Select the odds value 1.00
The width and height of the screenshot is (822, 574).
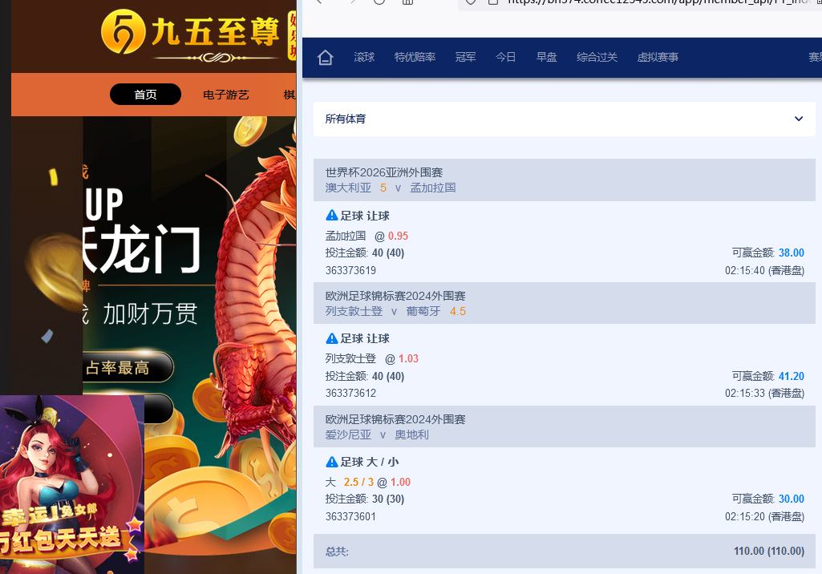tap(400, 482)
